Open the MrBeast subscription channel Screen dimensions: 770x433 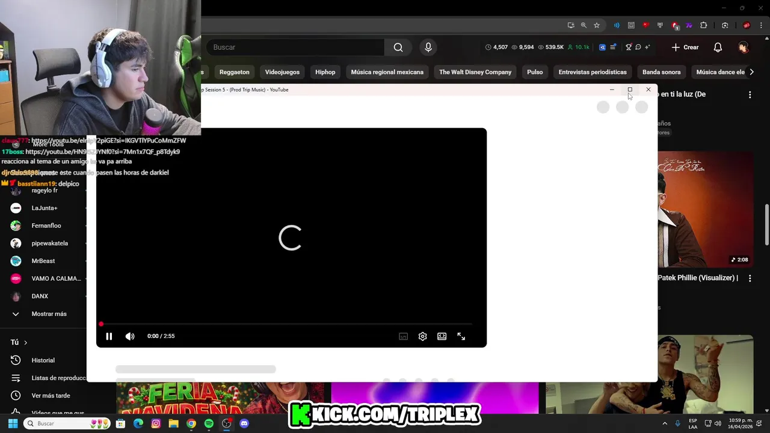coord(43,261)
